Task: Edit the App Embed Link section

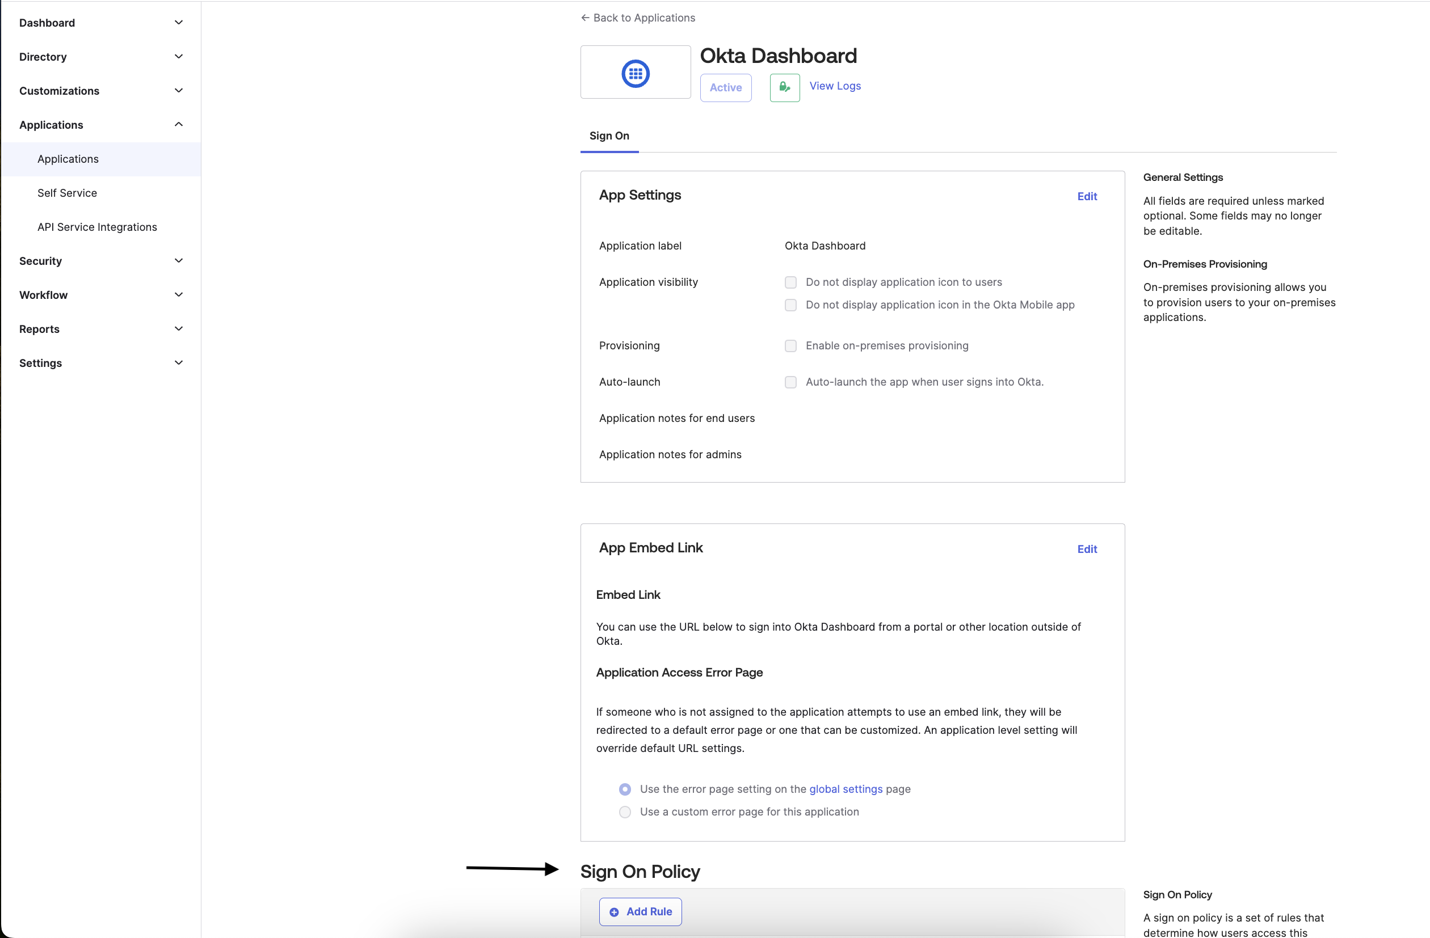Action: (1086, 549)
